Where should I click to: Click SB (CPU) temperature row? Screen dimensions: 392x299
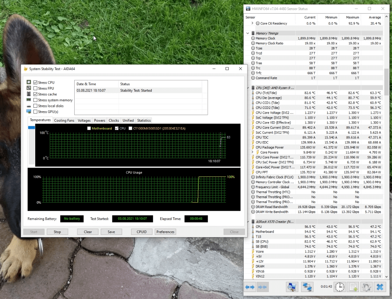coord(316,241)
